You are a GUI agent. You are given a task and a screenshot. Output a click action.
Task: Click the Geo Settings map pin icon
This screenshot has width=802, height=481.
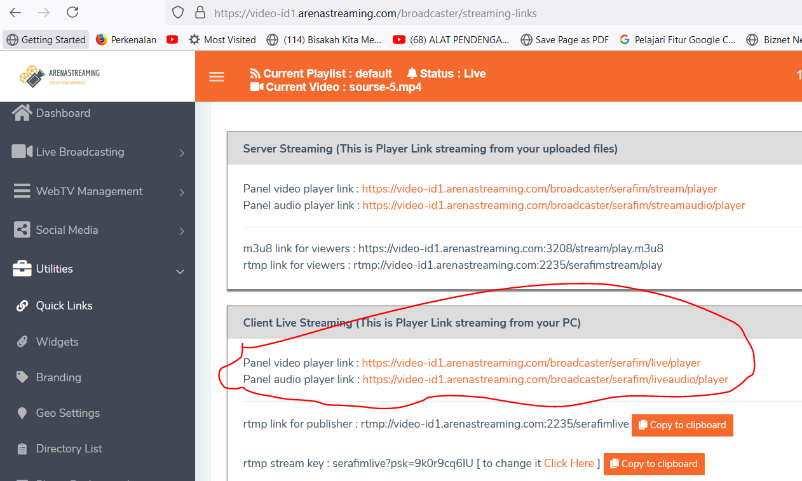[x=22, y=413]
